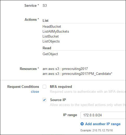Select the ListObjects action
126x135 pixels.
click(x=51, y=41)
